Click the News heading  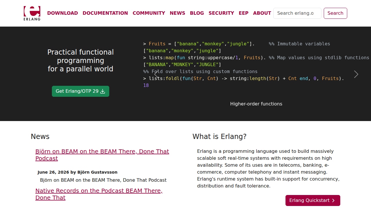(40, 137)
